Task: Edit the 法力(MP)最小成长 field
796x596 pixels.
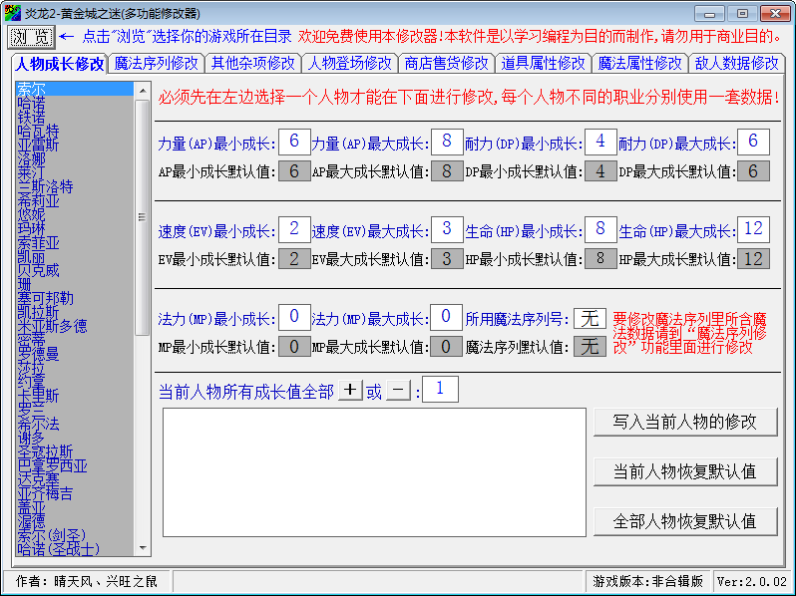Action: coord(294,317)
